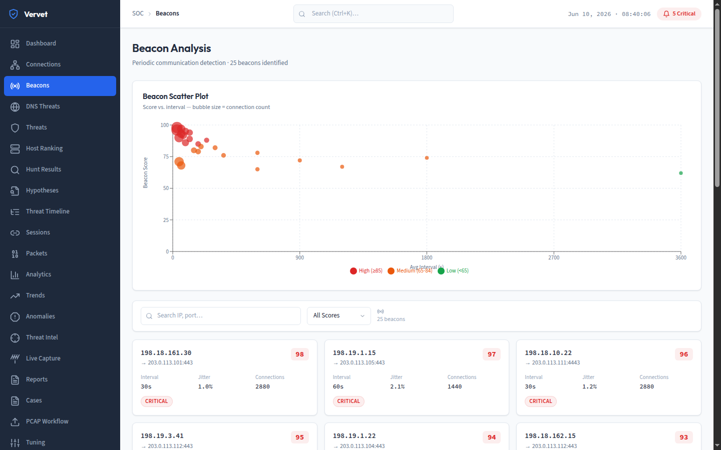Toggle the High (≥85) legend item
721x450 pixels.
[366, 271]
